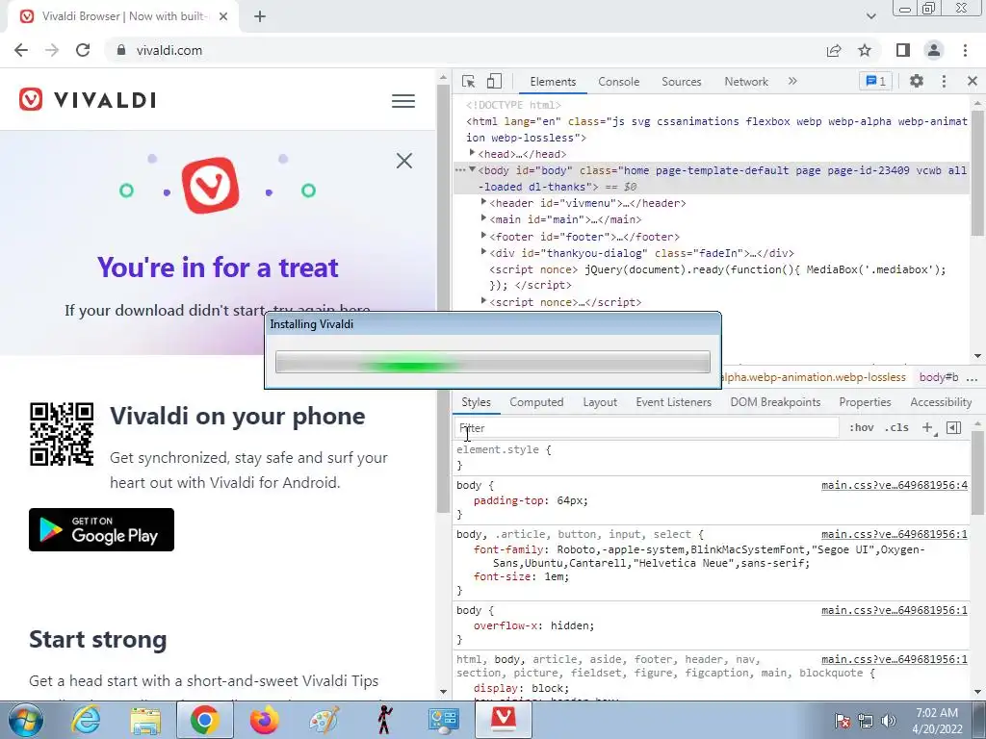
Task: Open the tab search dropdown arrow
Action: (x=870, y=16)
